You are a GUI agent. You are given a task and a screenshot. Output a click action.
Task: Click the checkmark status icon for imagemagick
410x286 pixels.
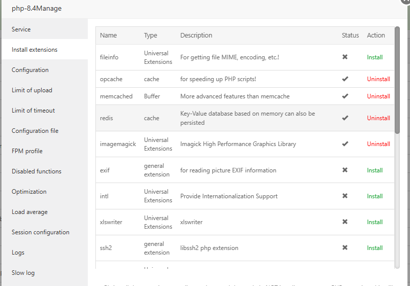(345, 144)
